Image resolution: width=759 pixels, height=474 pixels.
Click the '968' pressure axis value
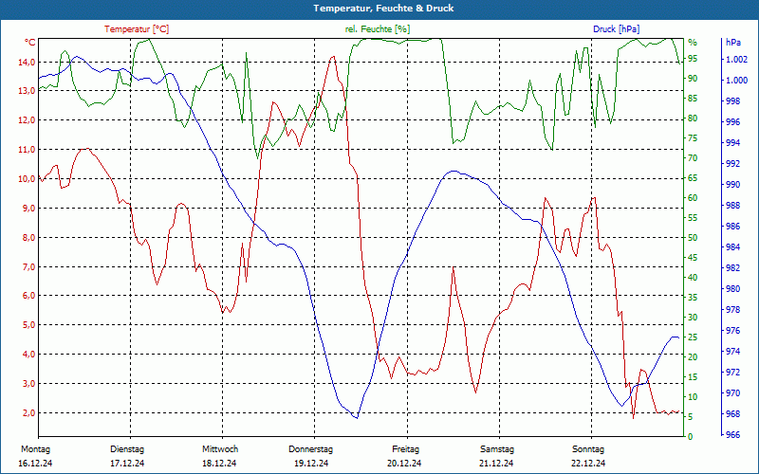click(732, 414)
